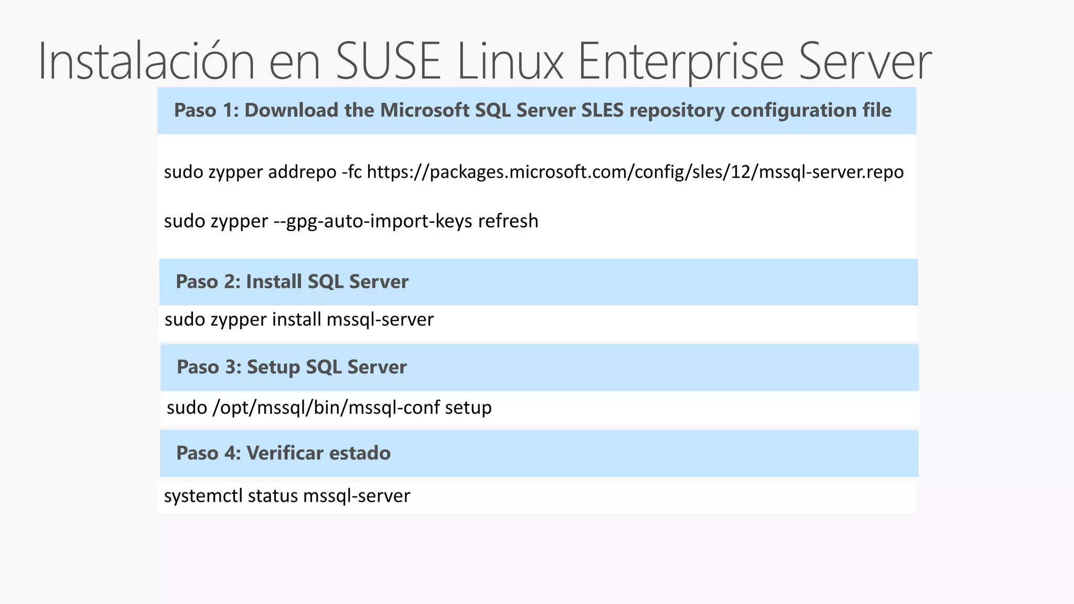
Task: Click the 'sudo zypper install mssql-server' command
Action: point(299,319)
